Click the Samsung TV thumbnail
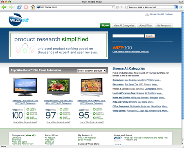Screen dimensions: 184x148 pos(25,87)
